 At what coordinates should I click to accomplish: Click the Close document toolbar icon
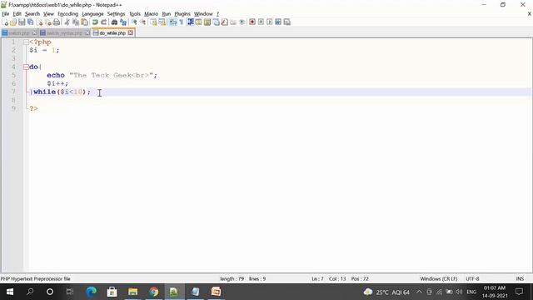(x=39, y=22)
